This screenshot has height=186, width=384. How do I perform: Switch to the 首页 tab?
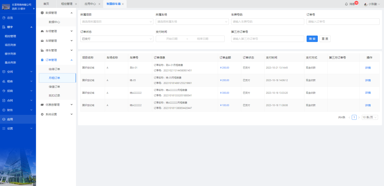tap(46, 4)
